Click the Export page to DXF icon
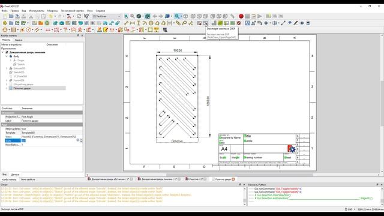The height and width of the screenshot is (216, 384). (205, 23)
